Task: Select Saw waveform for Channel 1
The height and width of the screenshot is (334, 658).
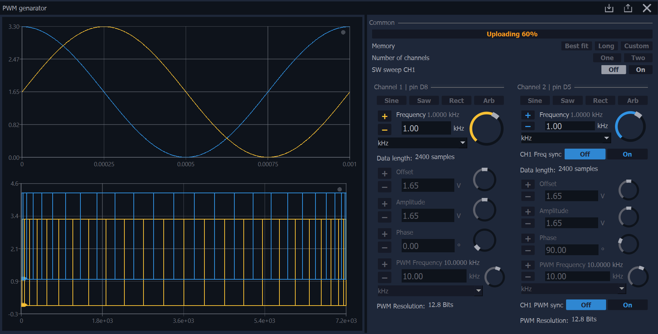Action: [x=424, y=101]
